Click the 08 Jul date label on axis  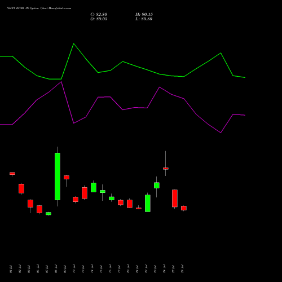point(56,269)
